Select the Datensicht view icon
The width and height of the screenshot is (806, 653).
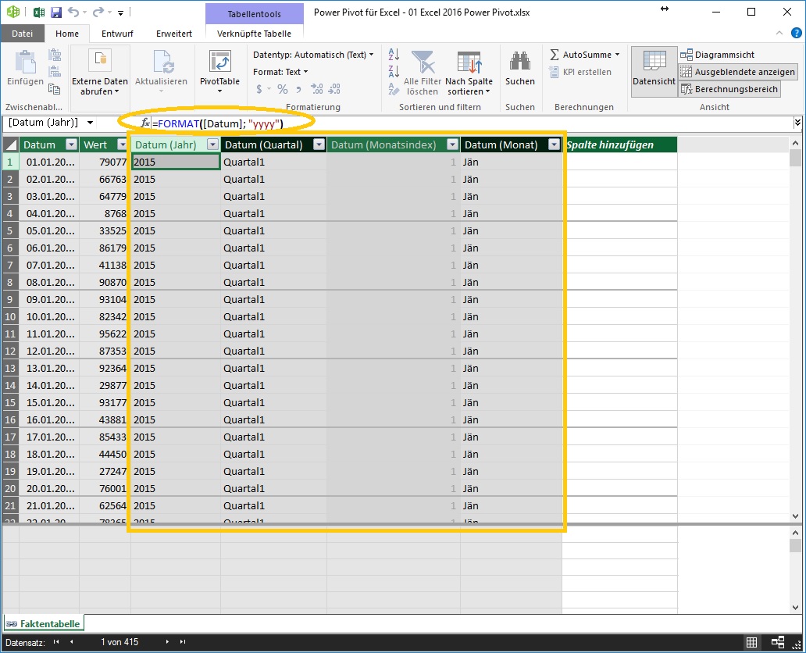(x=654, y=72)
